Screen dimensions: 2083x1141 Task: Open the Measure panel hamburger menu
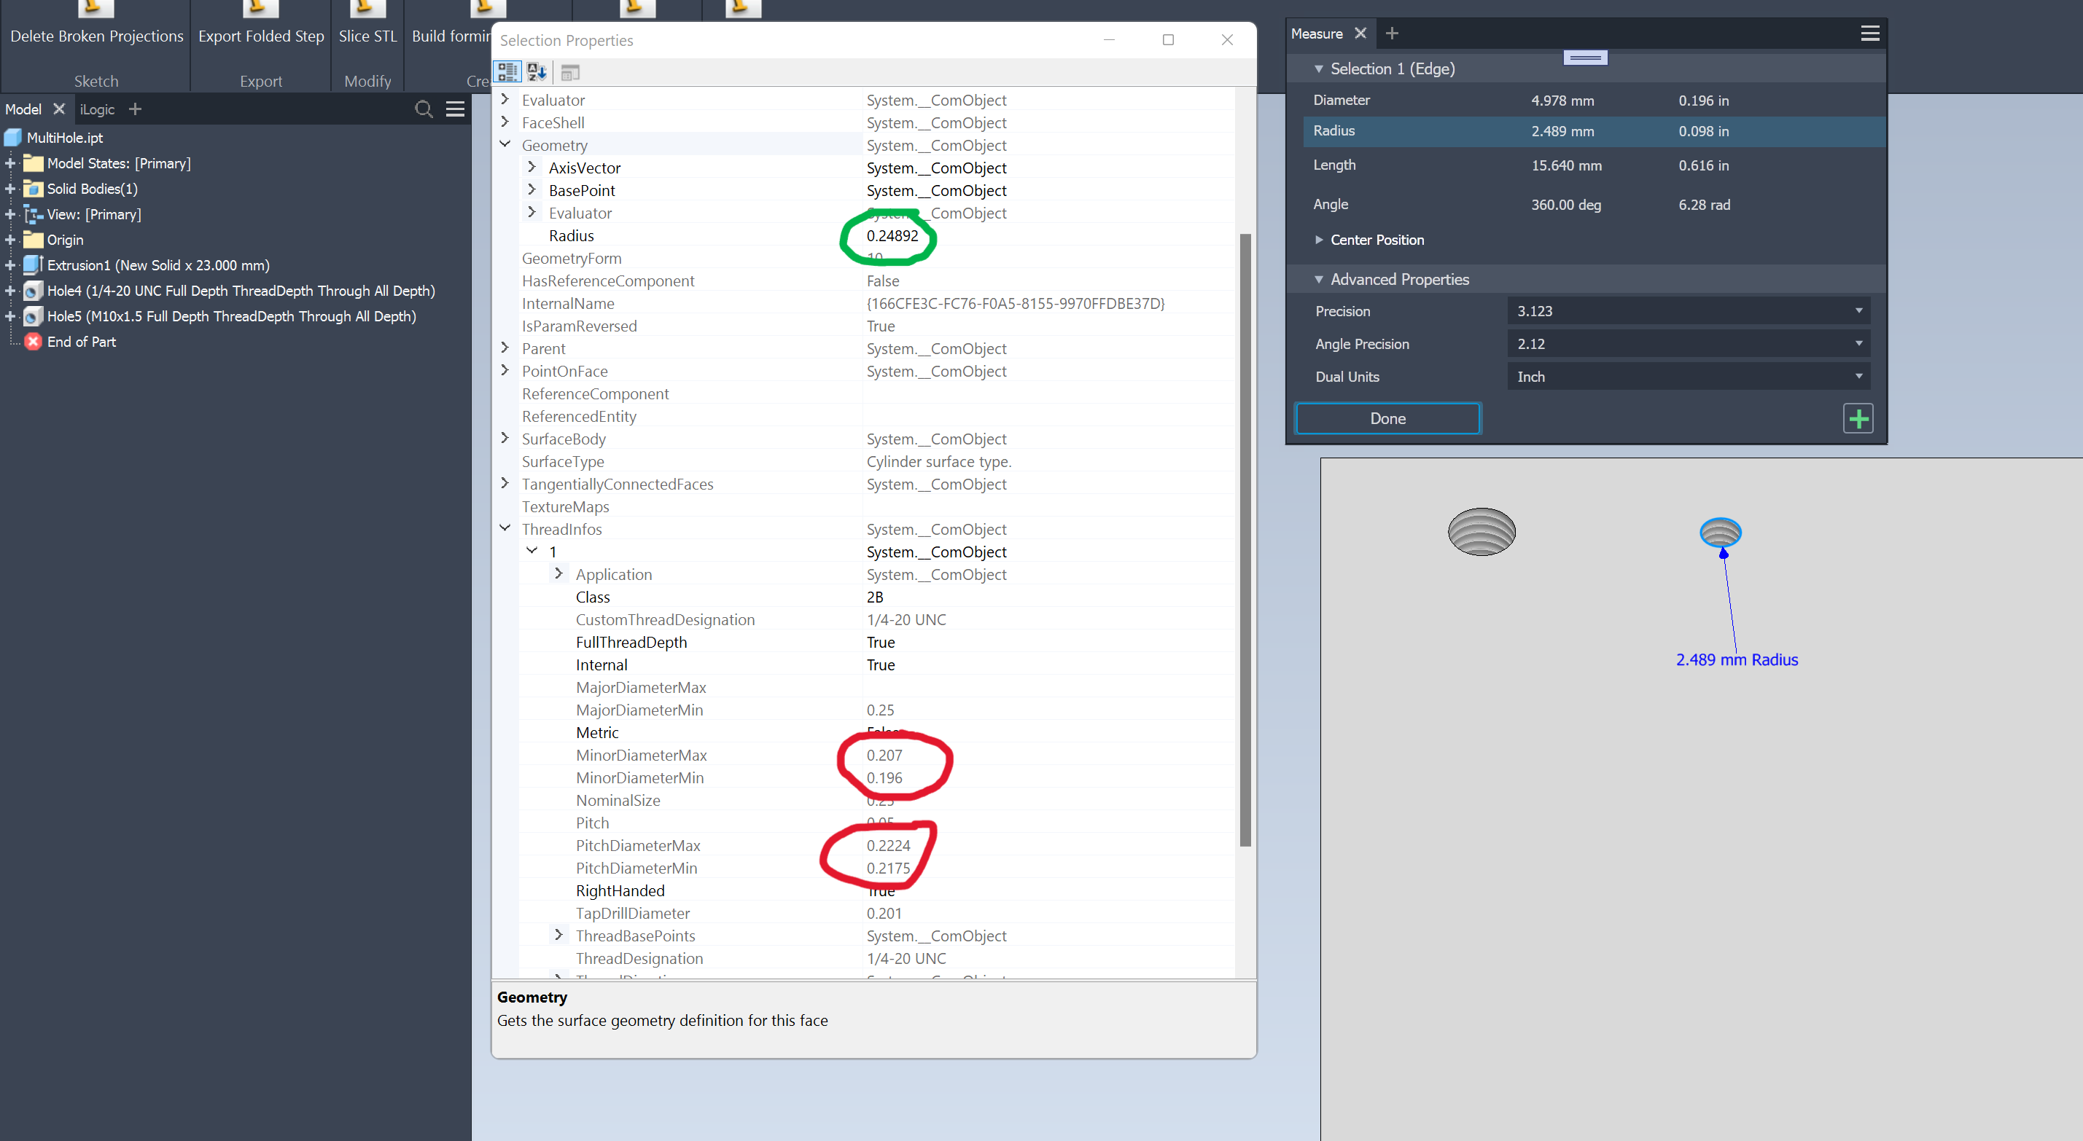[x=1869, y=33]
